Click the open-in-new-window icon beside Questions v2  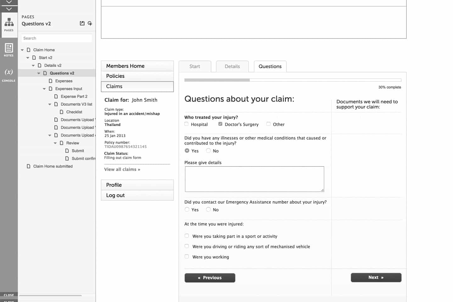(82, 23)
